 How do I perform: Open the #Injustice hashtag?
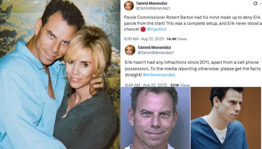pyautogui.click(x=156, y=29)
